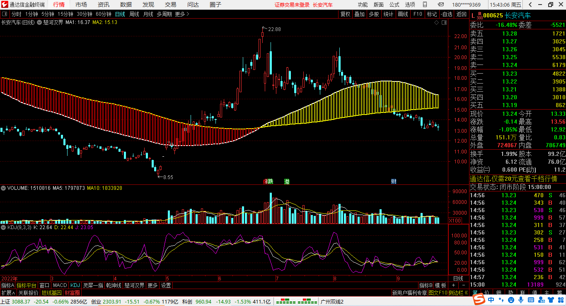The height and width of the screenshot is (306, 566).
Task: Click the L margin flag icon
Action: click(x=473, y=15)
